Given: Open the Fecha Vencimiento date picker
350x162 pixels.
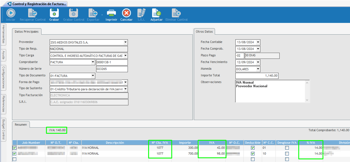Looking at the screenshot, I should coord(258,62).
